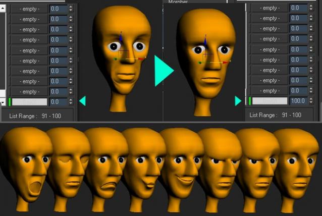Click the loaded channel button in left panel

(29, 102)
